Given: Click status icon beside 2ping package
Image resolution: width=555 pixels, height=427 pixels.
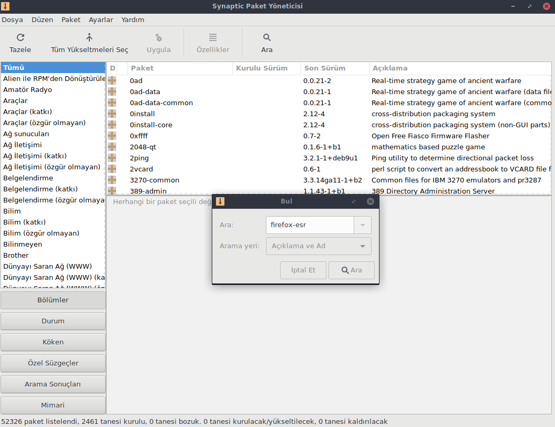Looking at the screenshot, I should [112, 158].
